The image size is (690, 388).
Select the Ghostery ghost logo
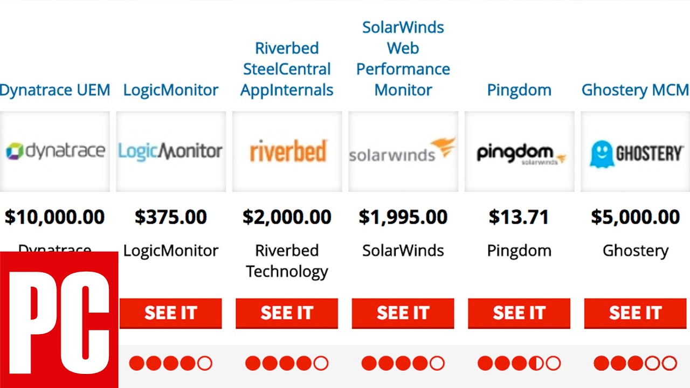point(601,153)
